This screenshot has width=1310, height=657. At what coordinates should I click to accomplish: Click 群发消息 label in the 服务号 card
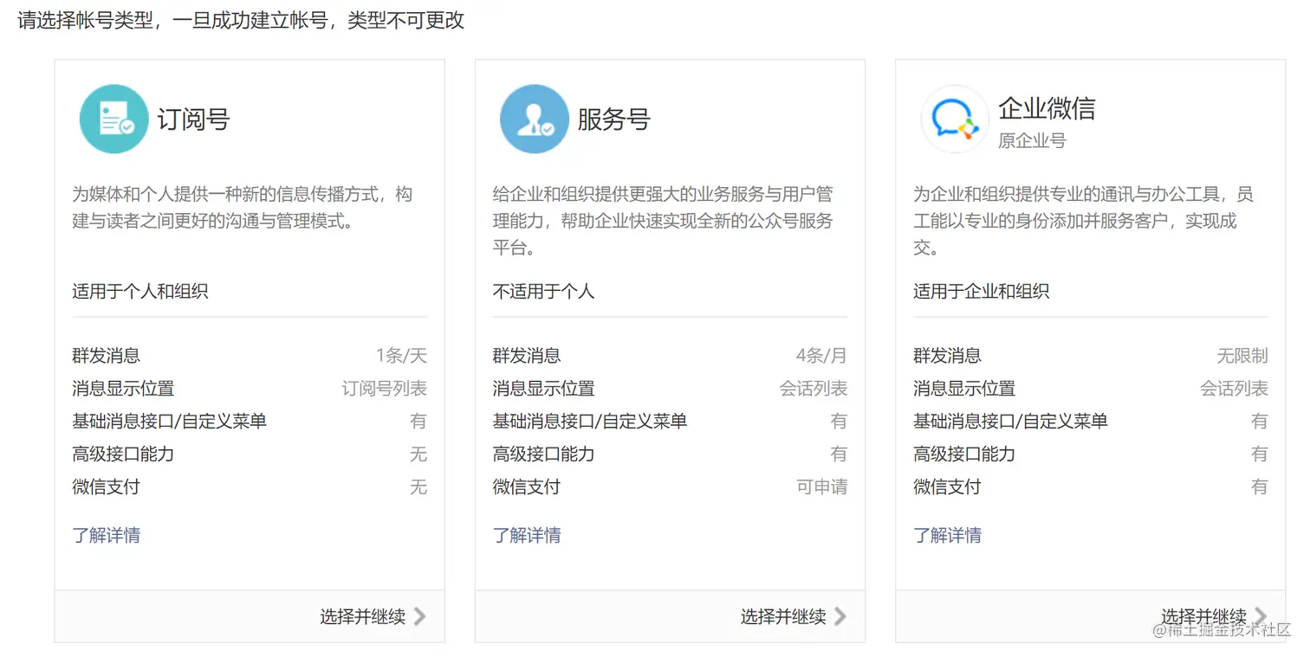pos(527,356)
